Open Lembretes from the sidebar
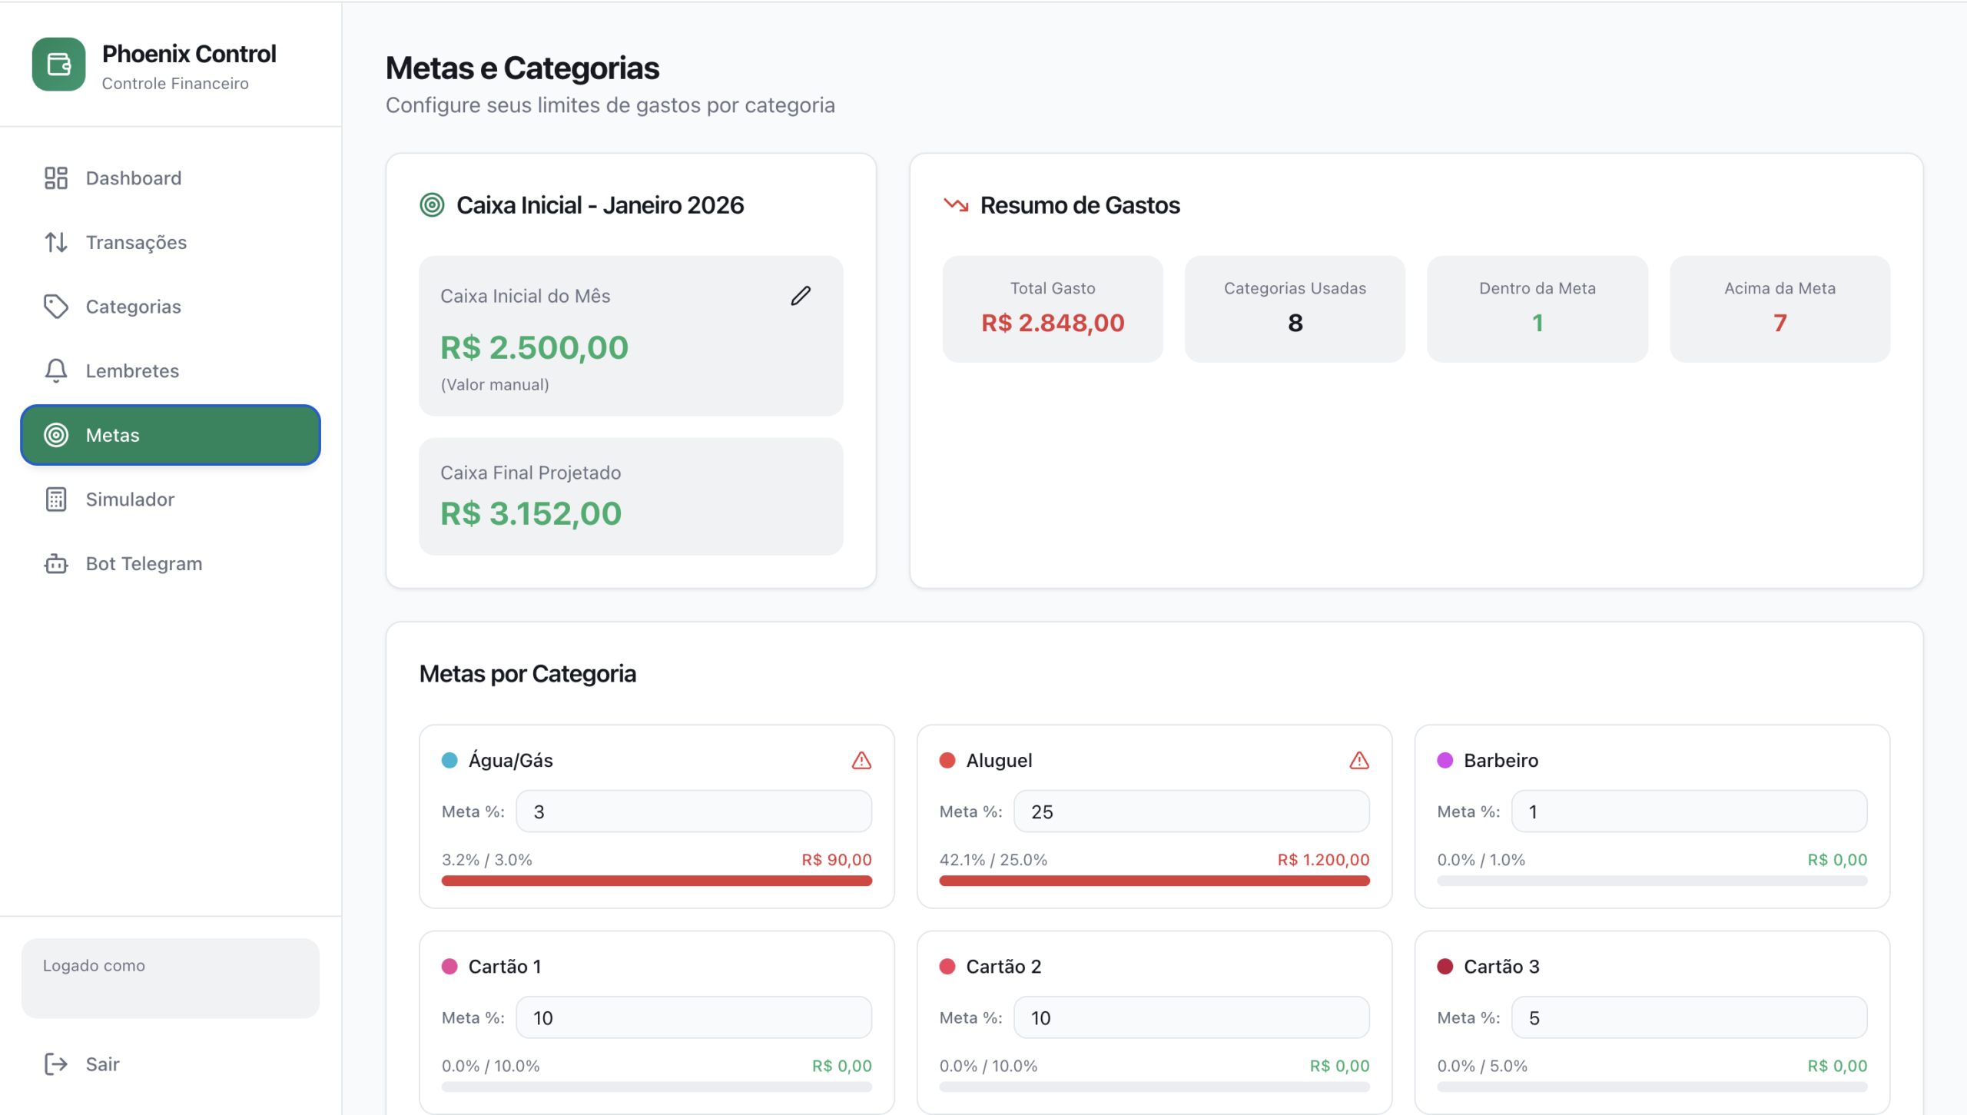The width and height of the screenshot is (1967, 1115). tap(171, 371)
